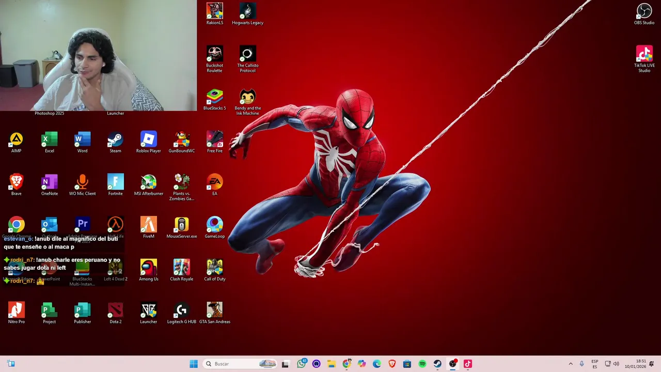Image resolution: width=661 pixels, height=372 pixels.
Task: Select the Clash Royale desktop icon
Action: pyautogui.click(x=181, y=270)
